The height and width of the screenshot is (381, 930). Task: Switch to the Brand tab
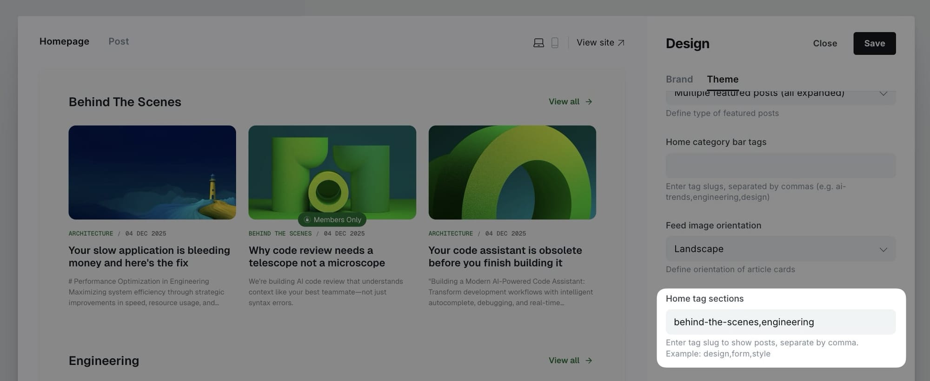679,79
